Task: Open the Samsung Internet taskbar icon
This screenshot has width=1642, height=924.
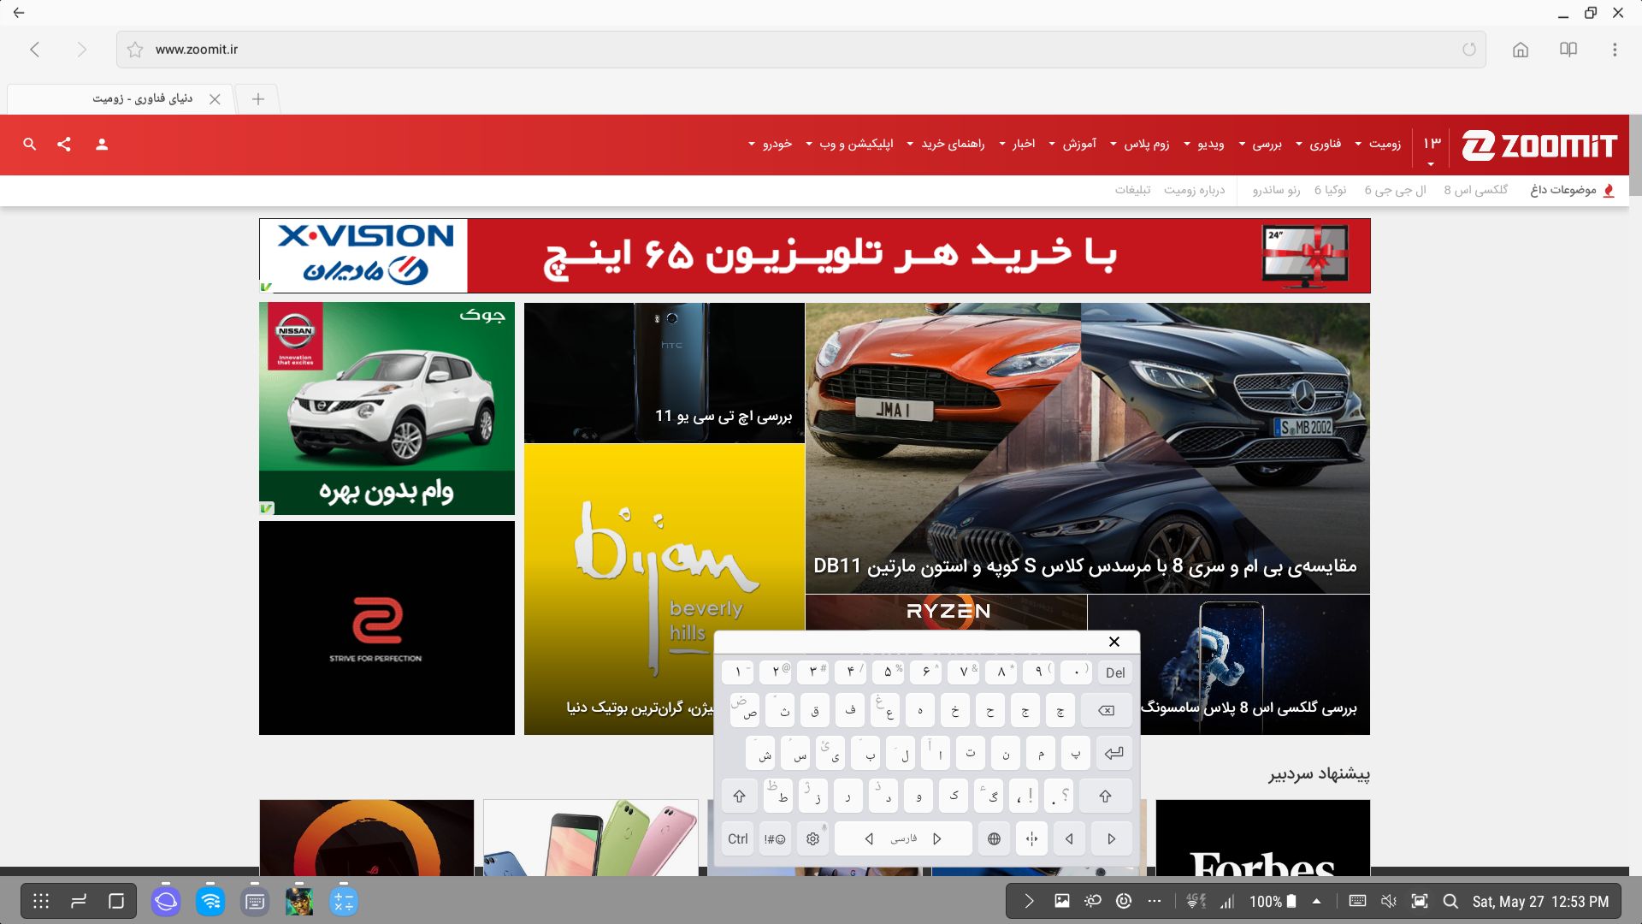Action: pyautogui.click(x=166, y=902)
